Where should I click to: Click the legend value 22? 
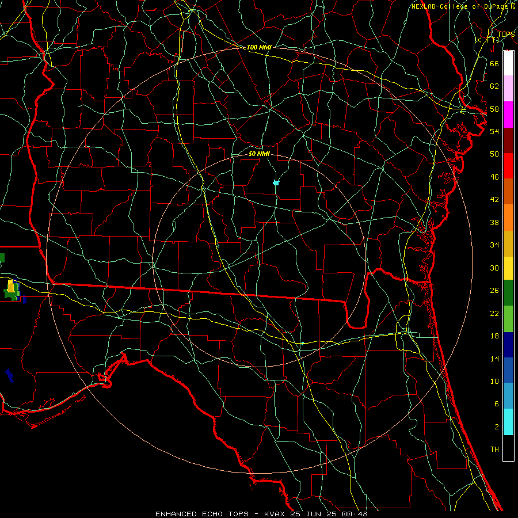[x=494, y=313]
